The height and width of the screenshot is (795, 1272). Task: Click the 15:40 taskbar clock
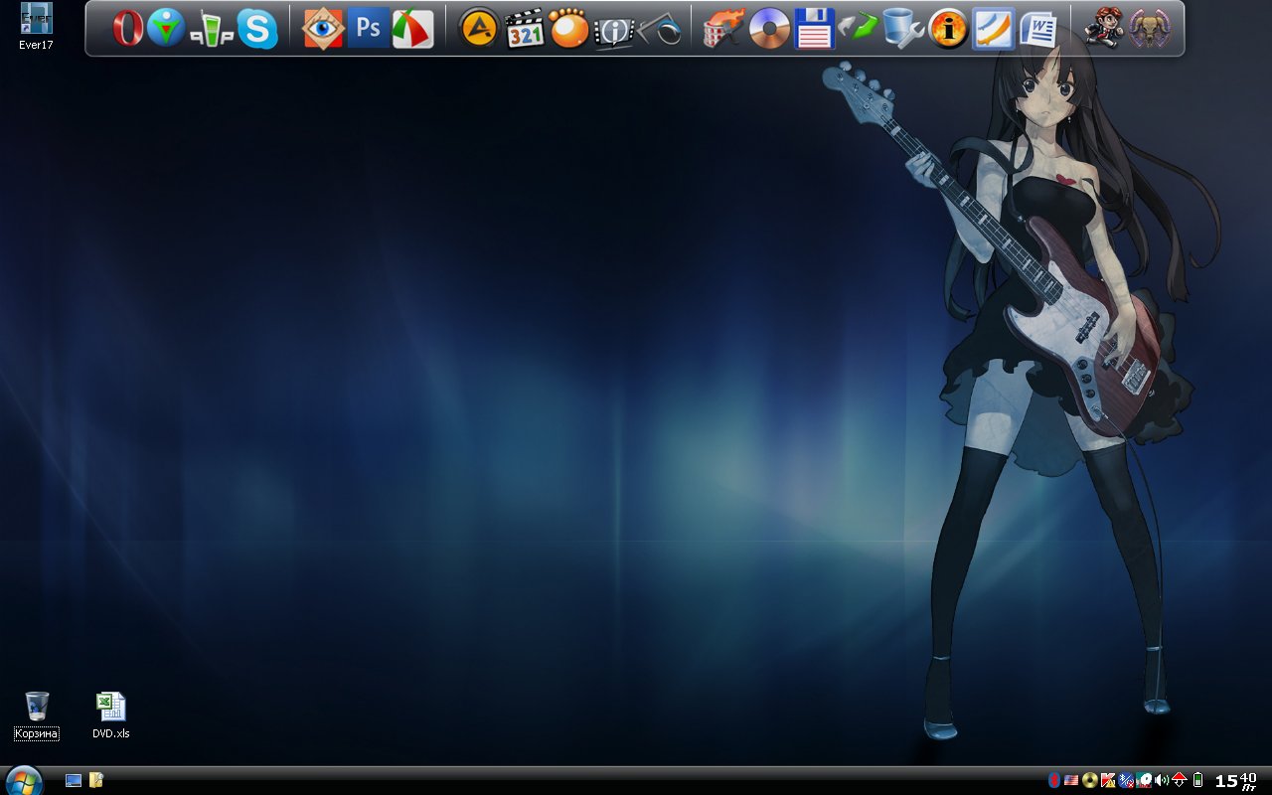(1235, 780)
